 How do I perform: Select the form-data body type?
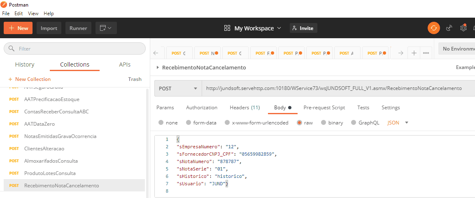pyautogui.click(x=189, y=122)
